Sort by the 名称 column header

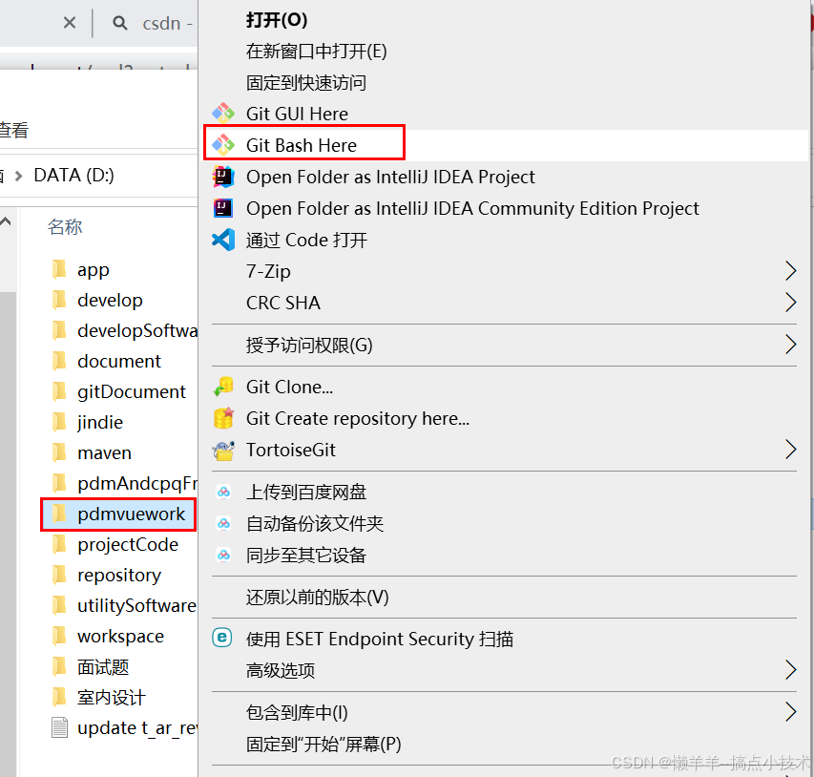[x=65, y=227]
